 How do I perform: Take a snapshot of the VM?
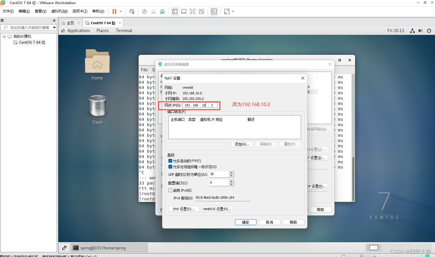(x=145, y=11)
